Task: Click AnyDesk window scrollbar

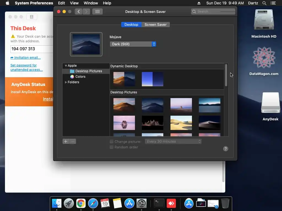Action: click(223, 171)
